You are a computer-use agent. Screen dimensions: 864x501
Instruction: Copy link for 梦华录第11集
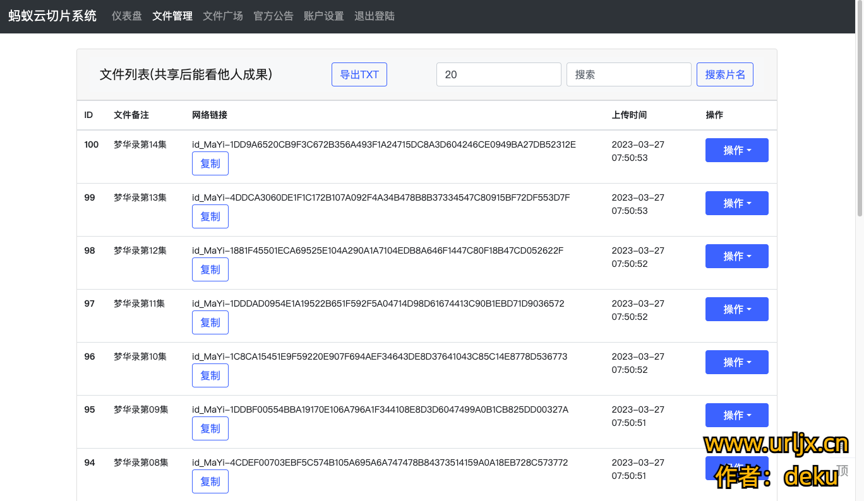[210, 322]
